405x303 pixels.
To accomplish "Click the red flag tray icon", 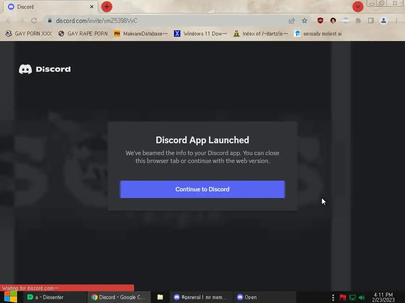I will [x=343, y=297].
